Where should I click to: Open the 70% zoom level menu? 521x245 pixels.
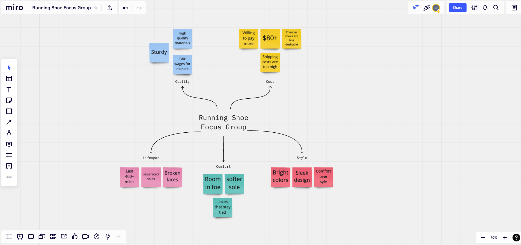pos(494,238)
